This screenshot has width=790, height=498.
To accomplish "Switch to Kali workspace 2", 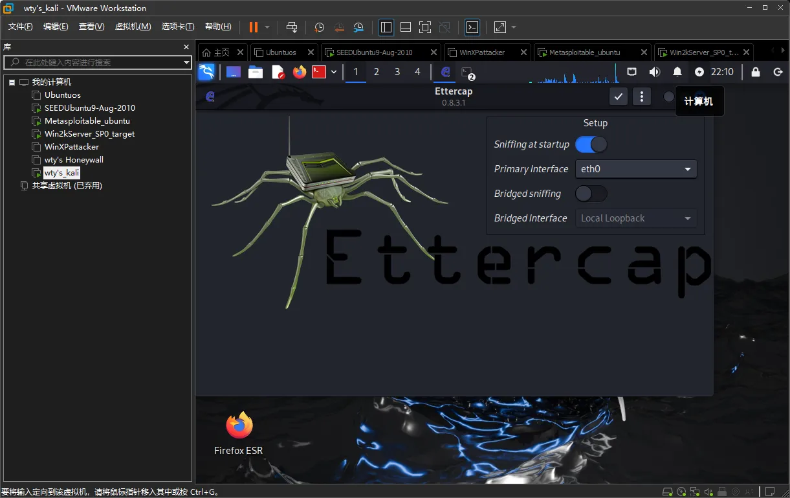I will pos(377,72).
